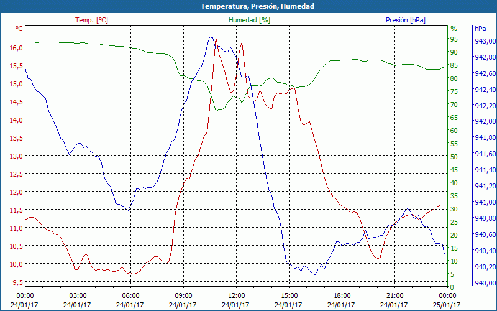Click the green '5' humidity axis value

[452, 274]
